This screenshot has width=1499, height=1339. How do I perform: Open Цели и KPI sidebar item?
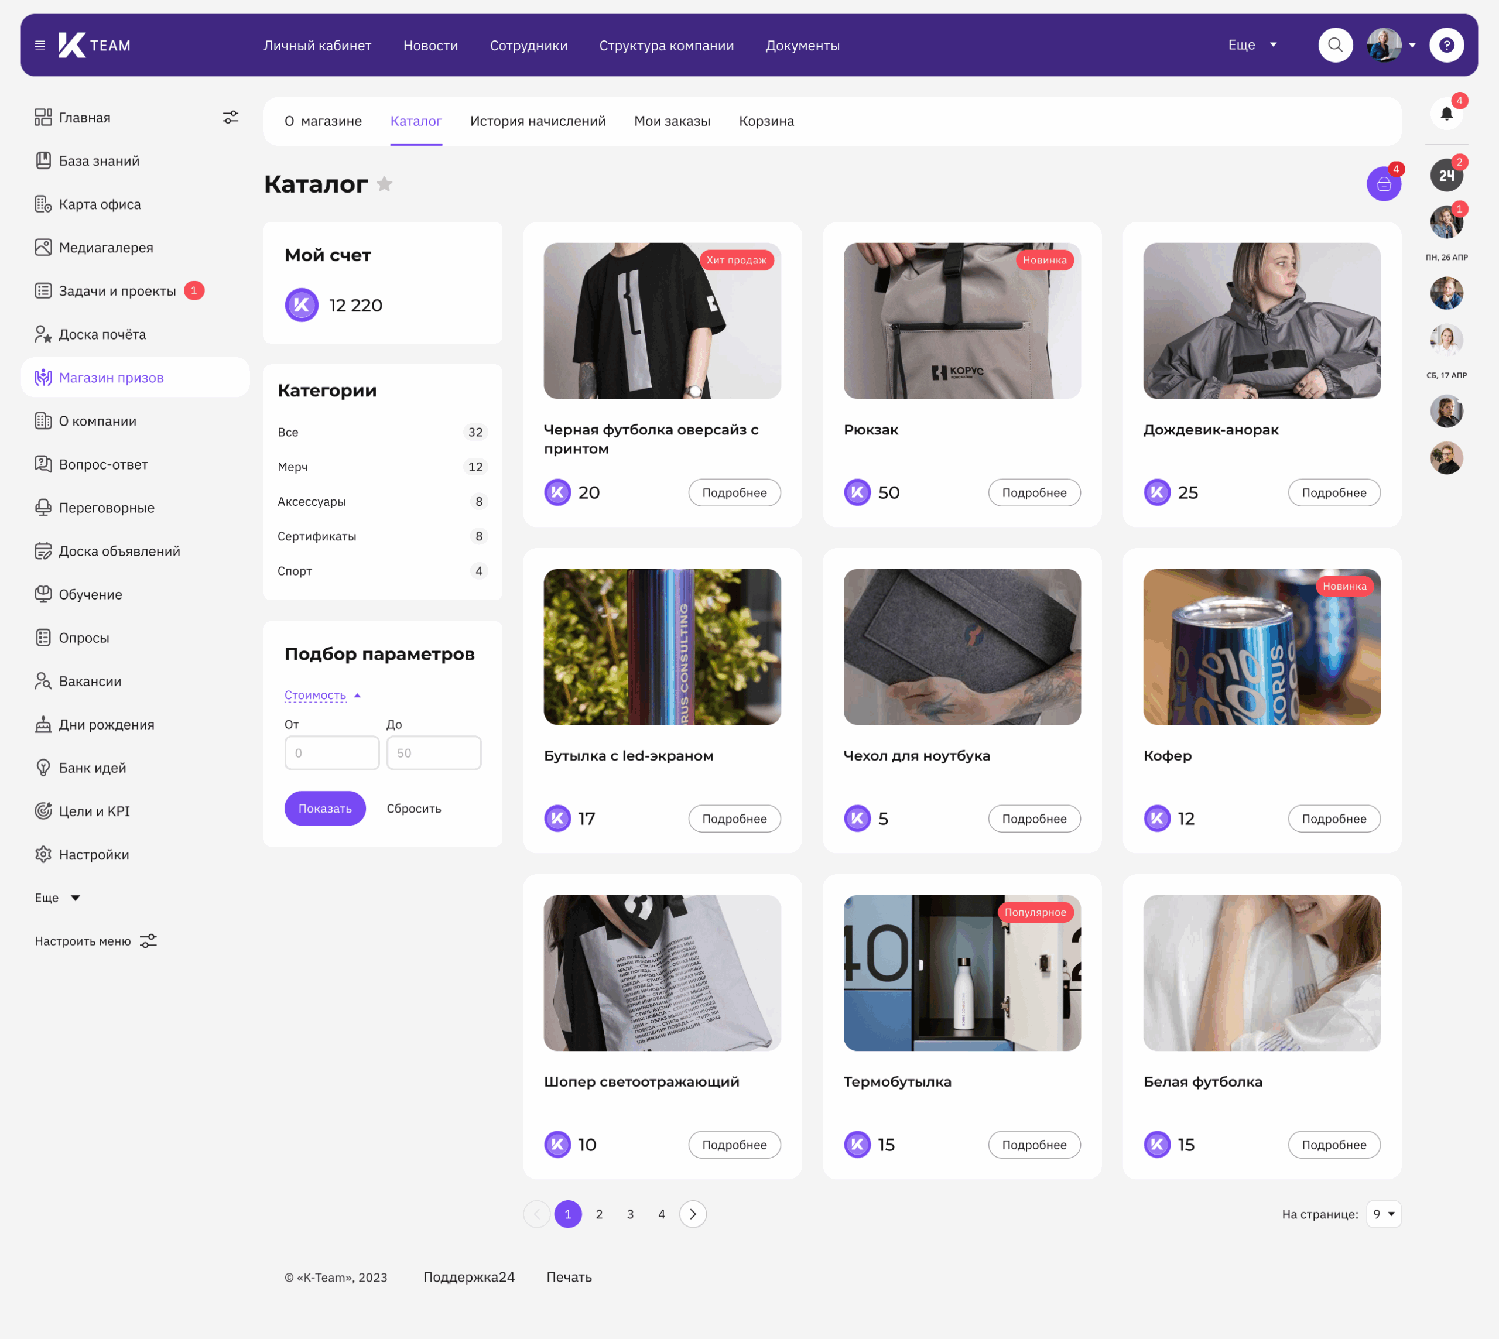click(x=94, y=811)
